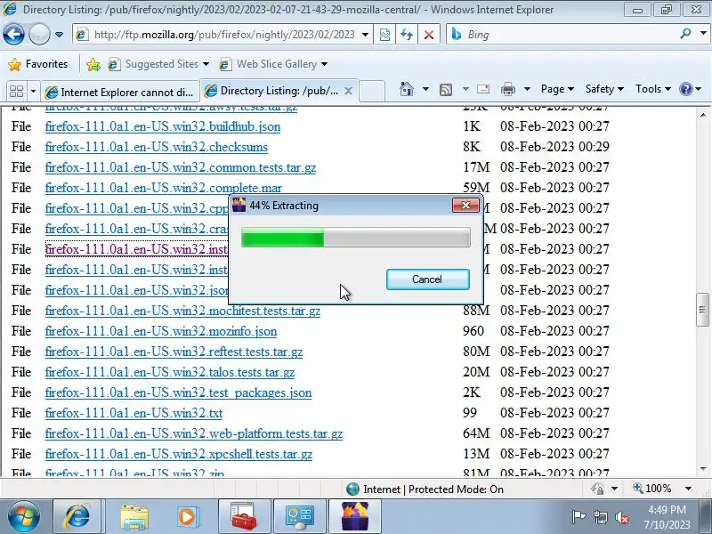This screenshot has height=534, width=712.
Task: Click the win32.complete.mar link
Action: 164,188
